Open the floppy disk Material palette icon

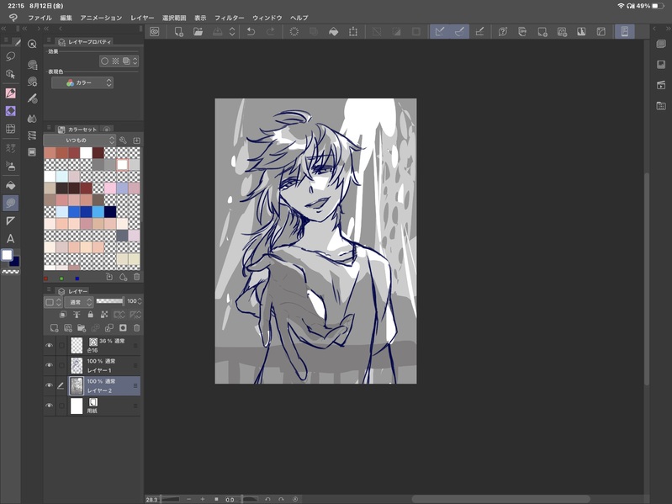32,152
